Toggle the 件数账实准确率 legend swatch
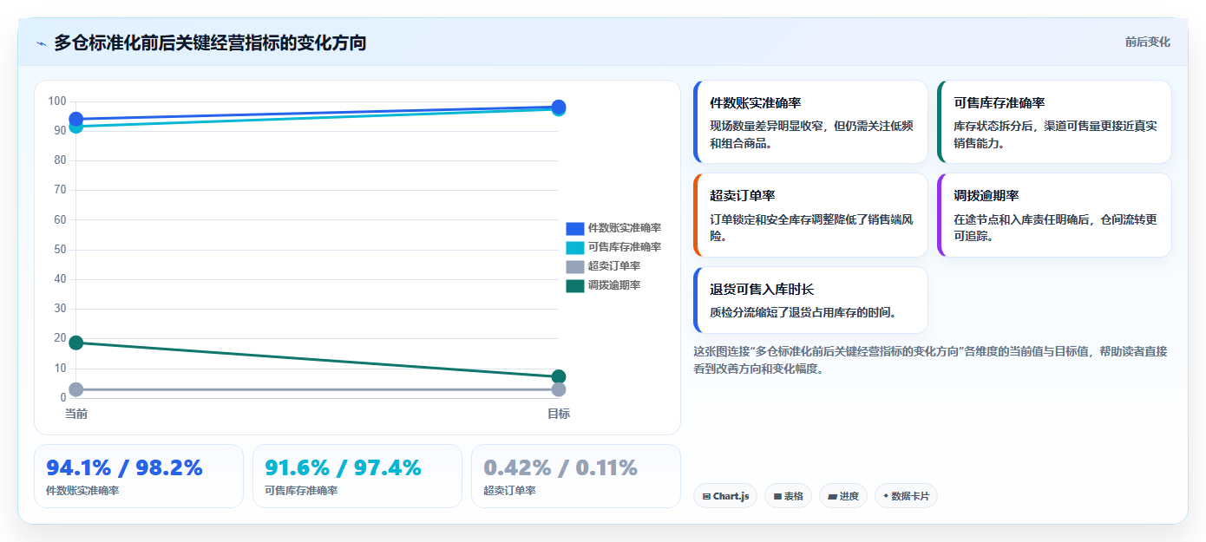This screenshot has height=542, width=1206. [575, 228]
